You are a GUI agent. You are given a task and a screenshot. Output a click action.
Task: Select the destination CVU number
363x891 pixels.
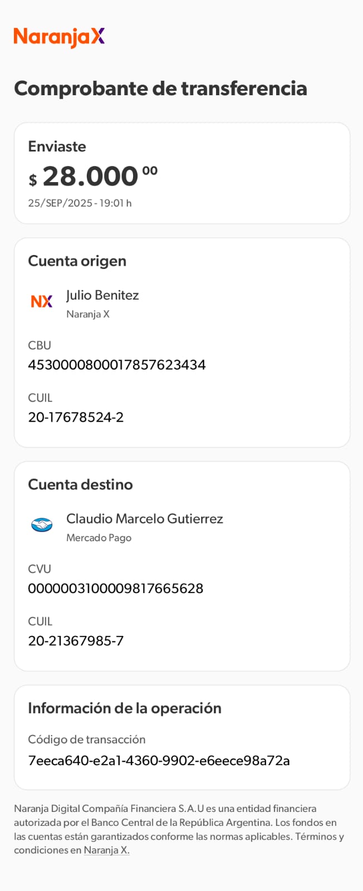[116, 588]
